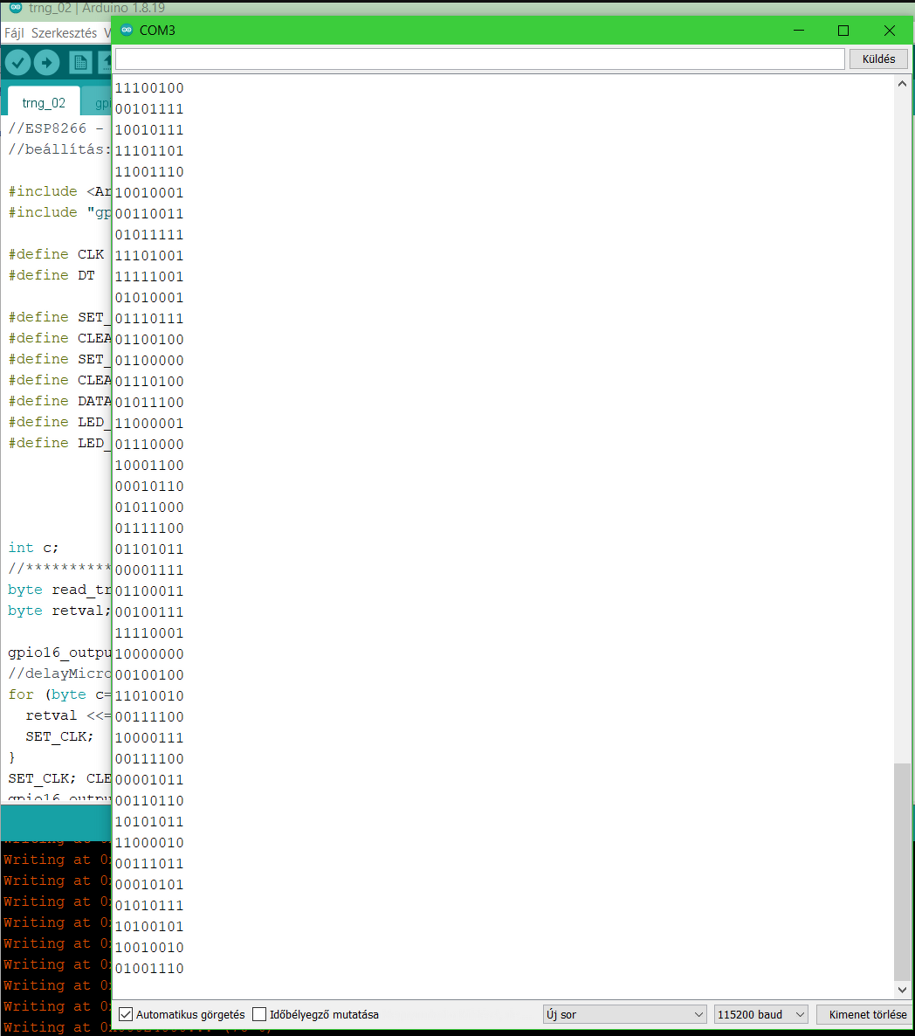Toggle the Automatikus görgetés checkbox

click(126, 1014)
